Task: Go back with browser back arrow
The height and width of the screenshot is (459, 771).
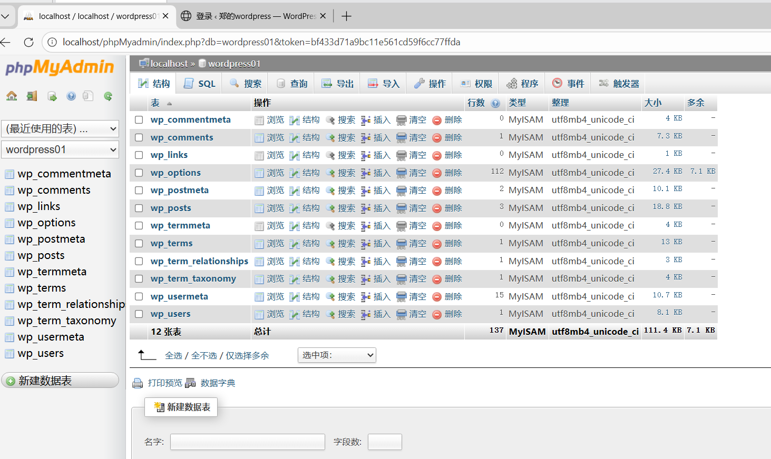Action: pyautogui.click(x=5, y=42)
